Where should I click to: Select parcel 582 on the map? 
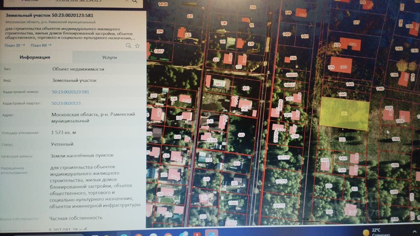[342, 140]
